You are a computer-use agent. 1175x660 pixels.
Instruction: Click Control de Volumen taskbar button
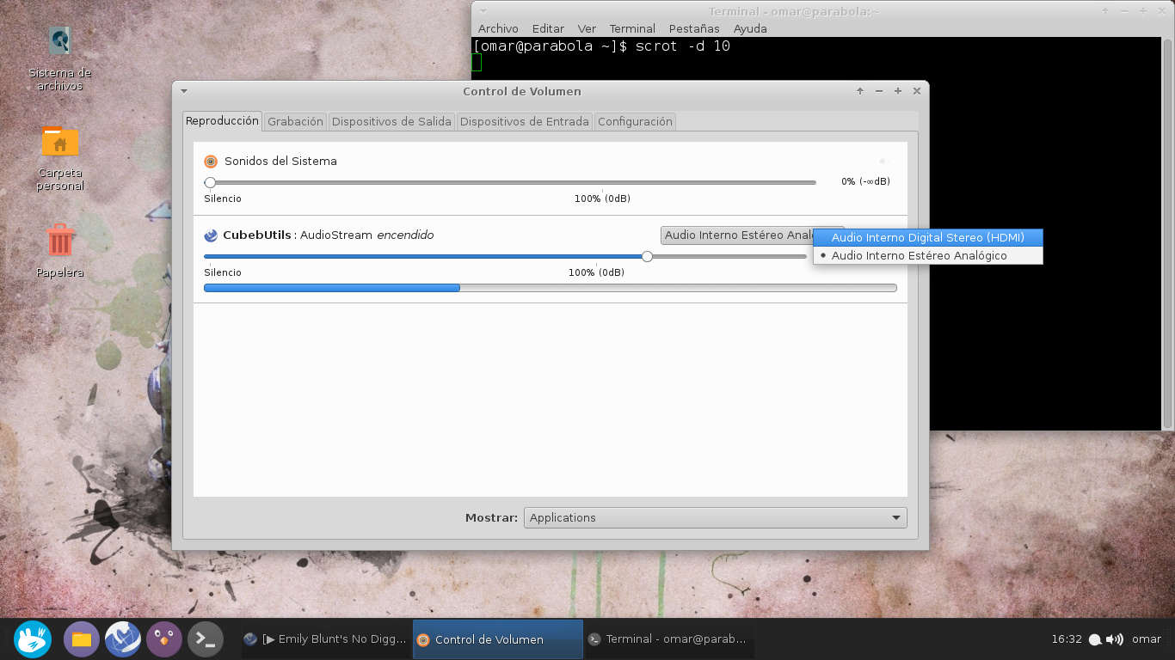tap(498, 639)
